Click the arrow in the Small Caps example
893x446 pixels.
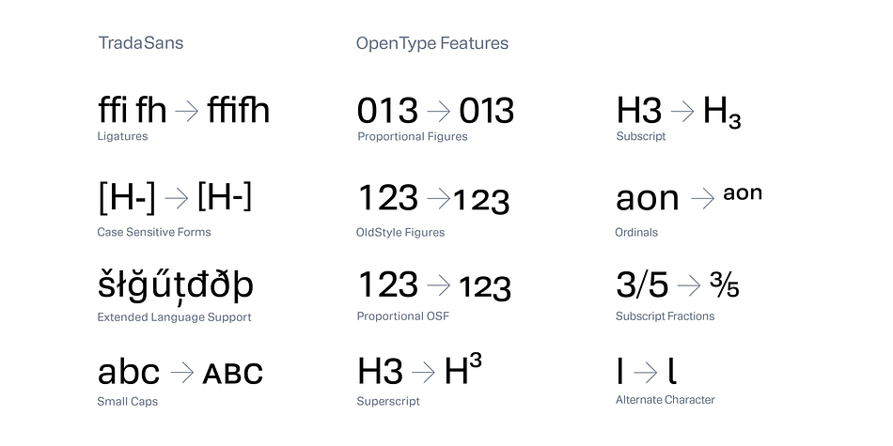182,373
